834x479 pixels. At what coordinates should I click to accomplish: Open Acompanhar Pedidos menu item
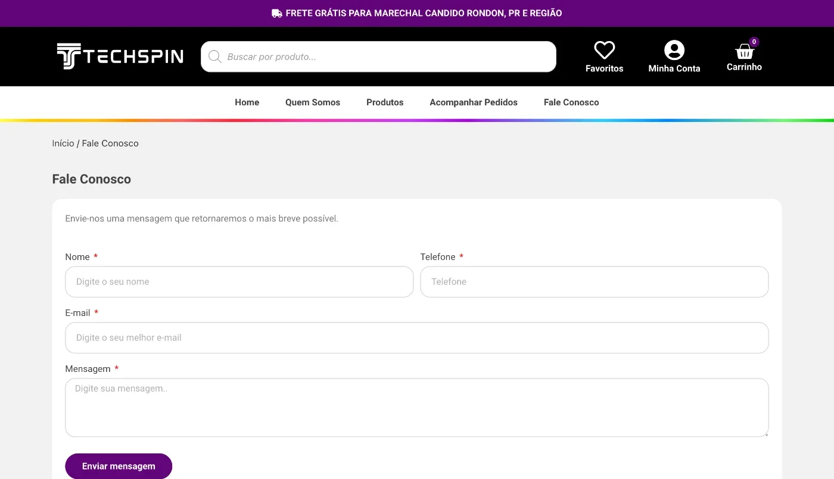point(474,102)
